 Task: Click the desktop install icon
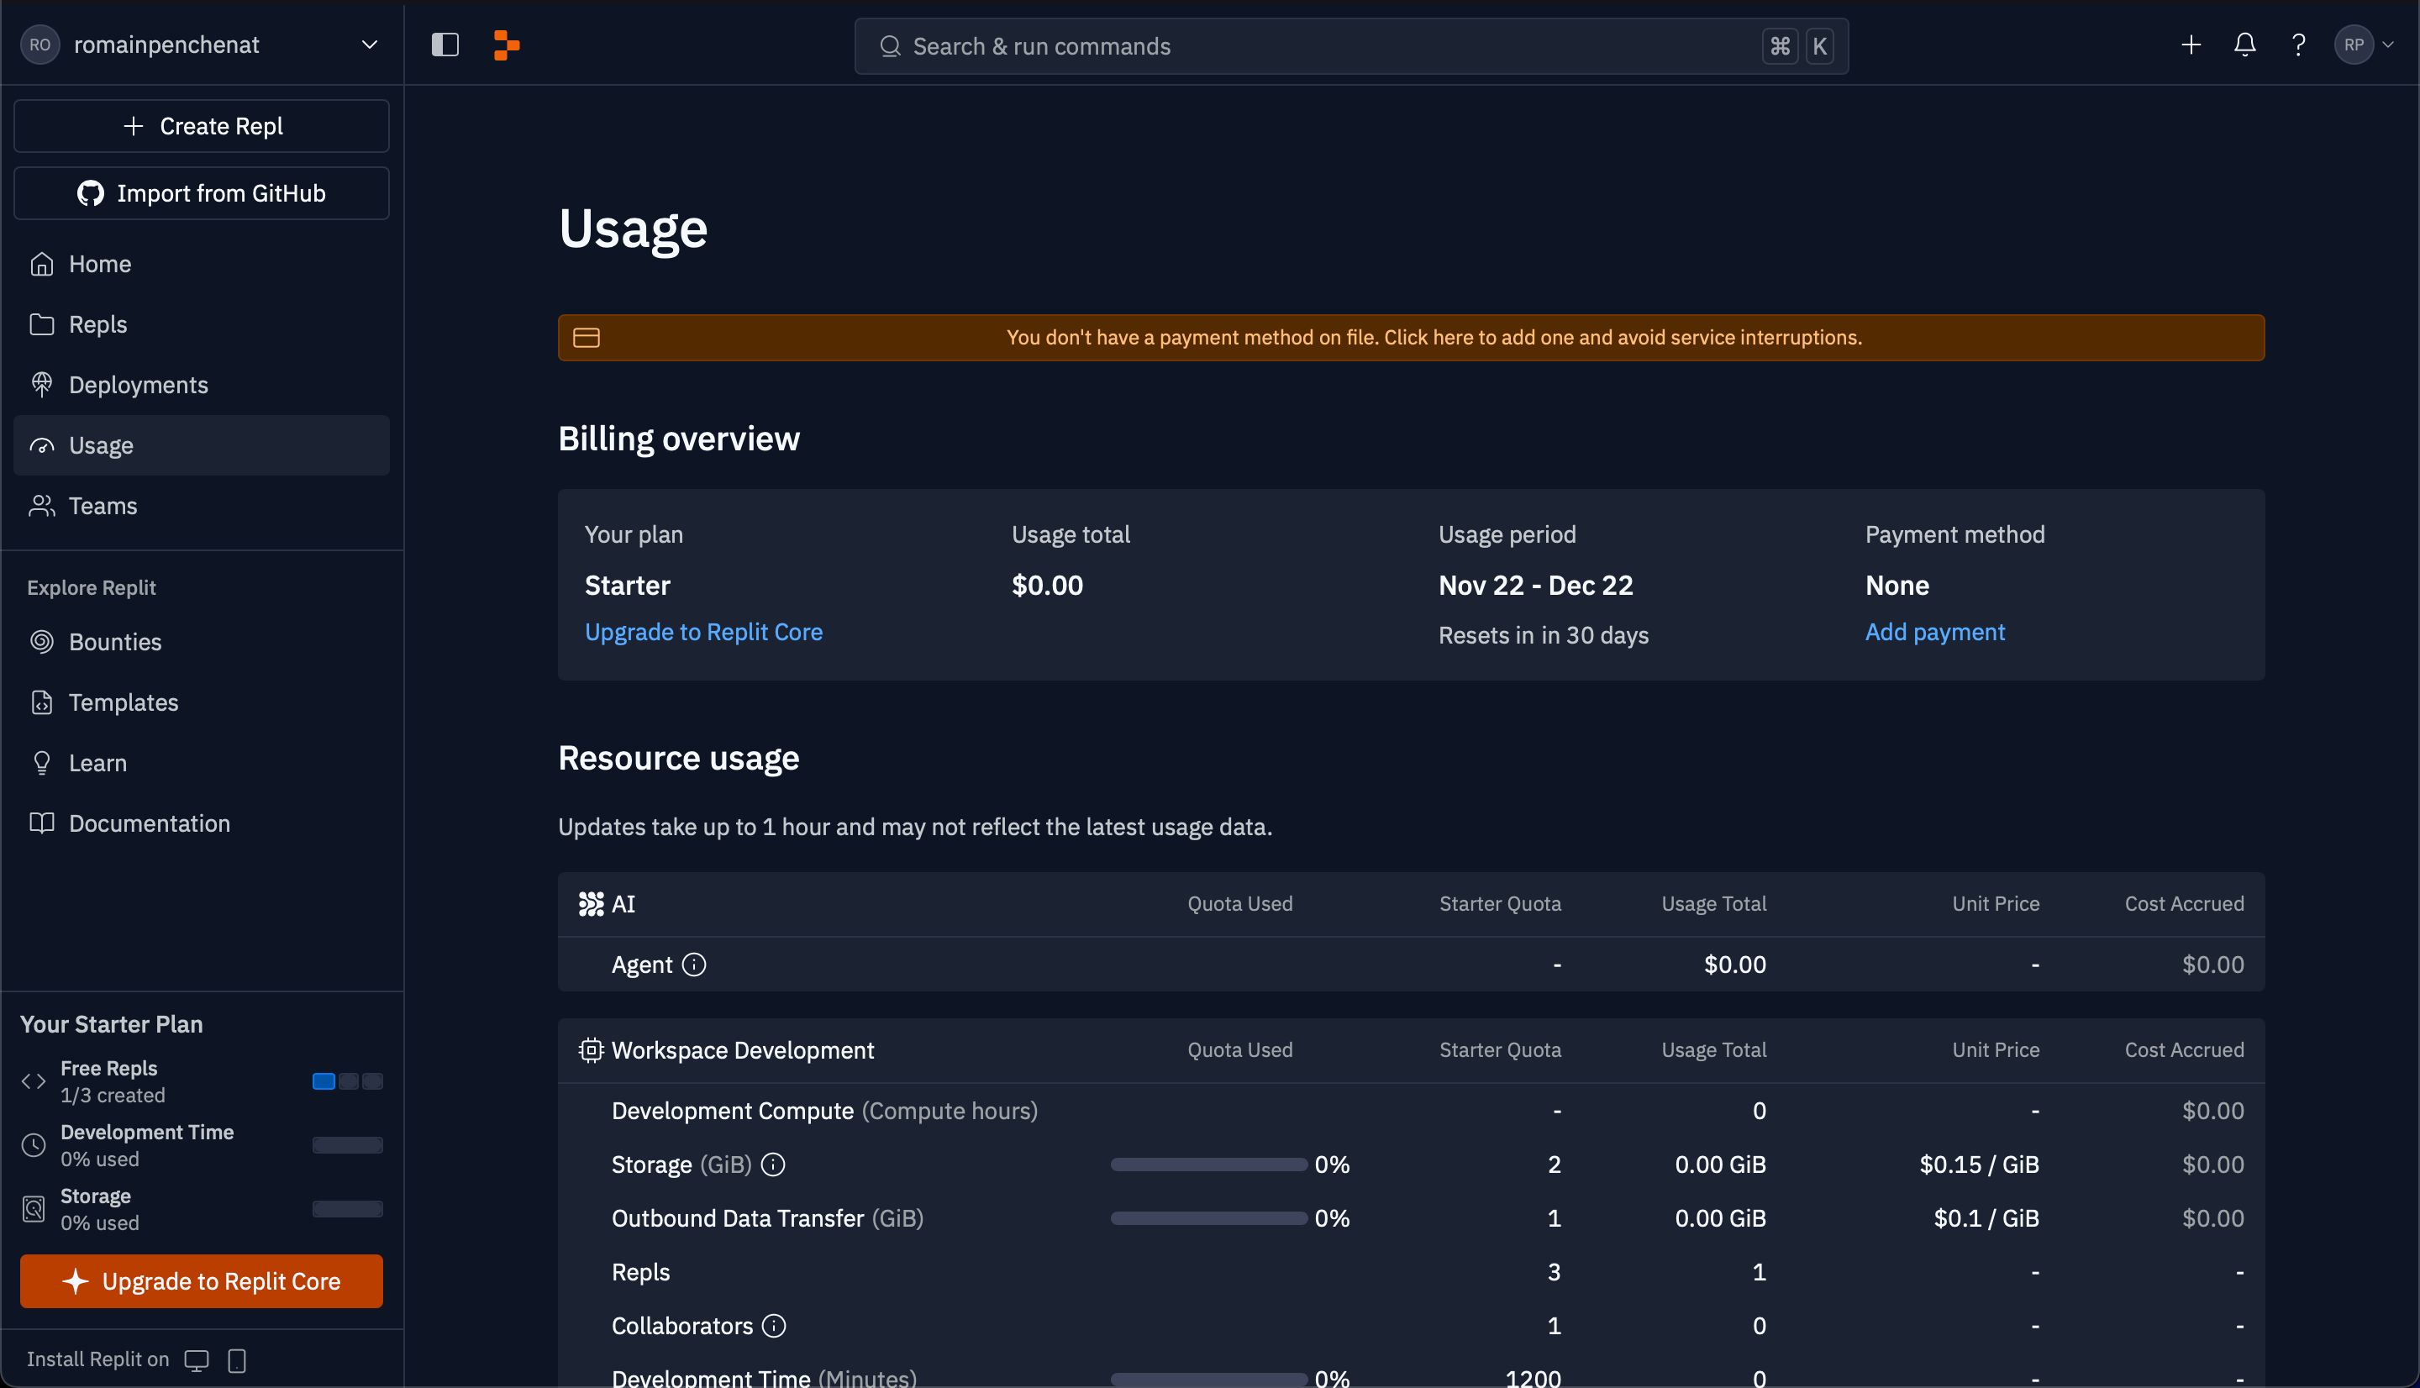[x=197, y=1359]
